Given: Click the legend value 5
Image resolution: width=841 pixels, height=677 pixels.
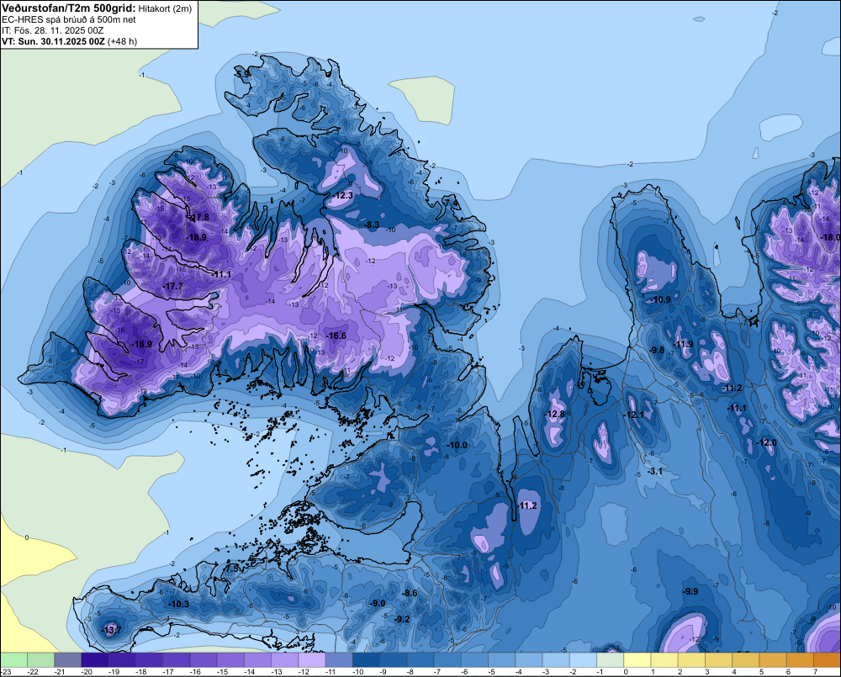Looking at the screenshot, I should [761, 672].
